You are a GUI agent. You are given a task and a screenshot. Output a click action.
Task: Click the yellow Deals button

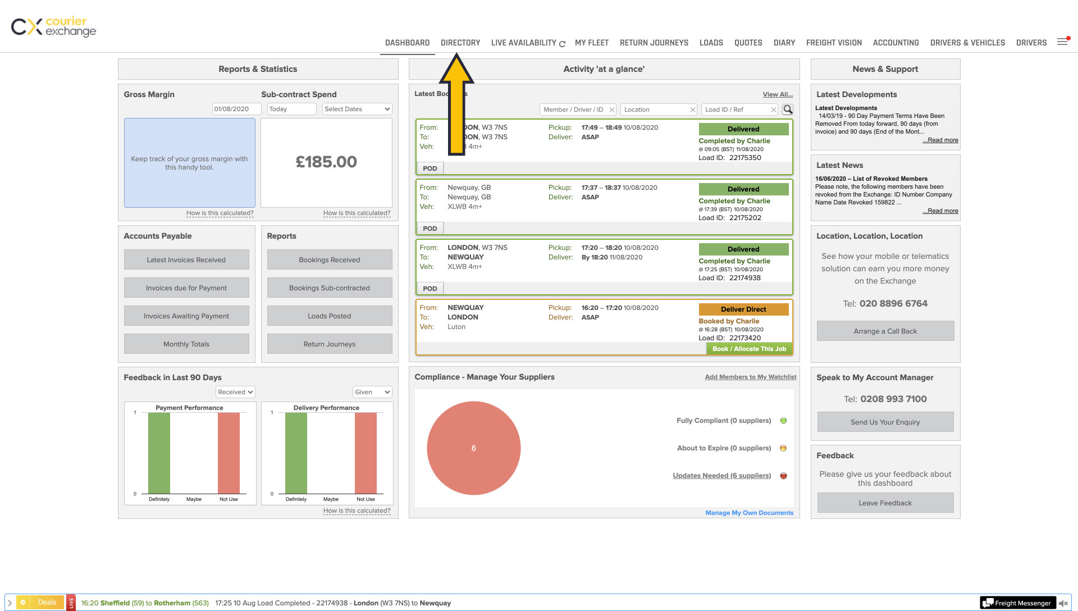(x=41, y=602)
